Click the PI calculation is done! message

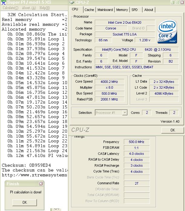(x=26, y=192)
